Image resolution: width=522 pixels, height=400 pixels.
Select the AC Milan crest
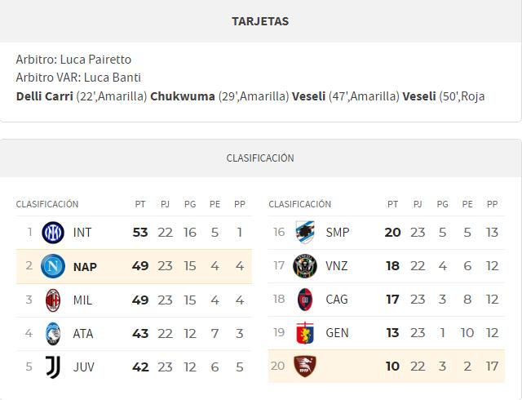pos(53,300)
